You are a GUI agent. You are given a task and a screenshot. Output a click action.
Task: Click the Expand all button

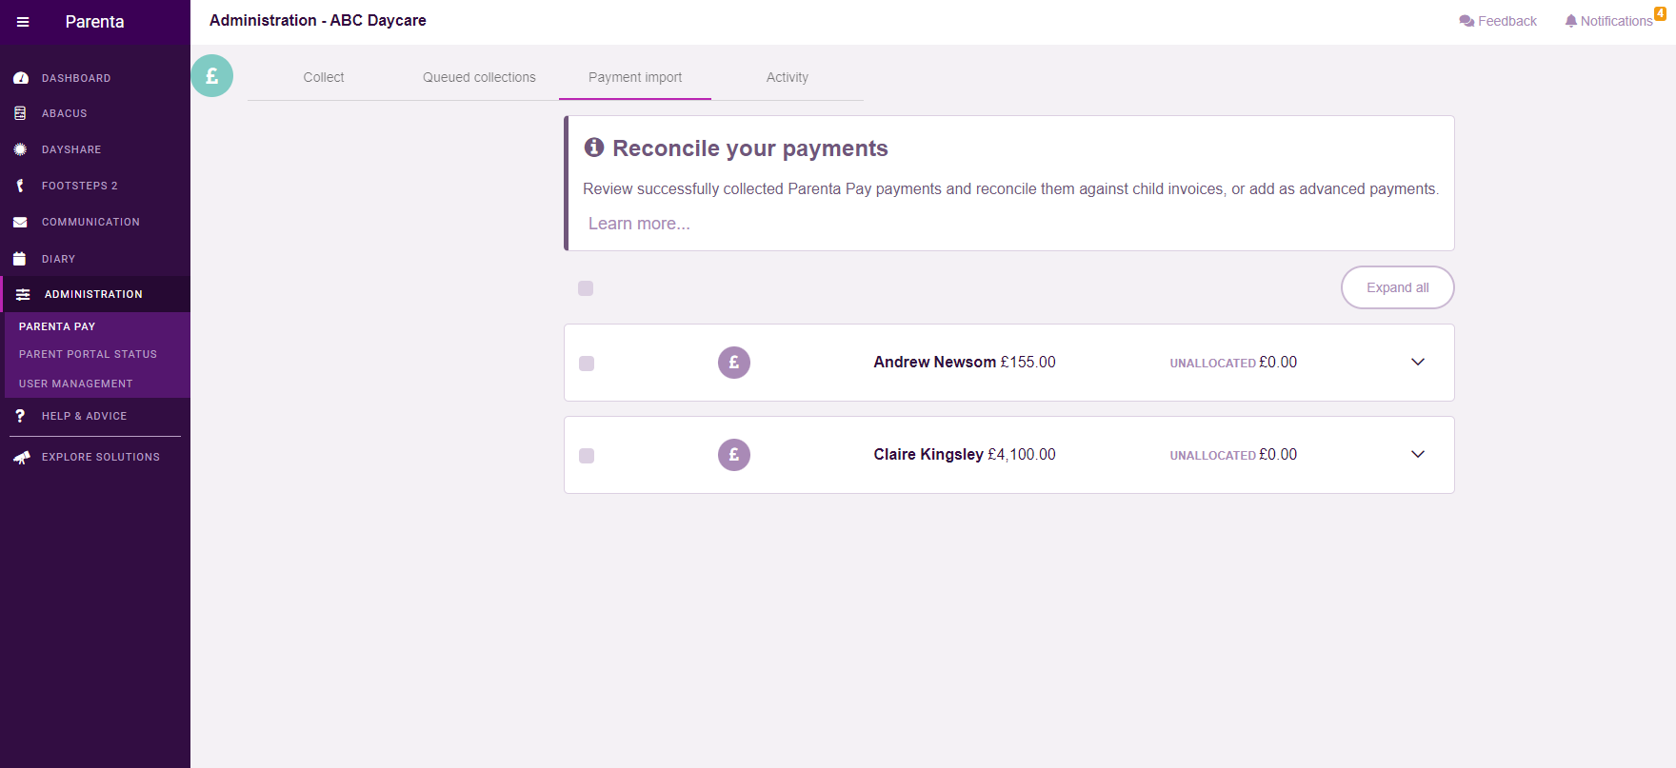tap(1397, 287)
